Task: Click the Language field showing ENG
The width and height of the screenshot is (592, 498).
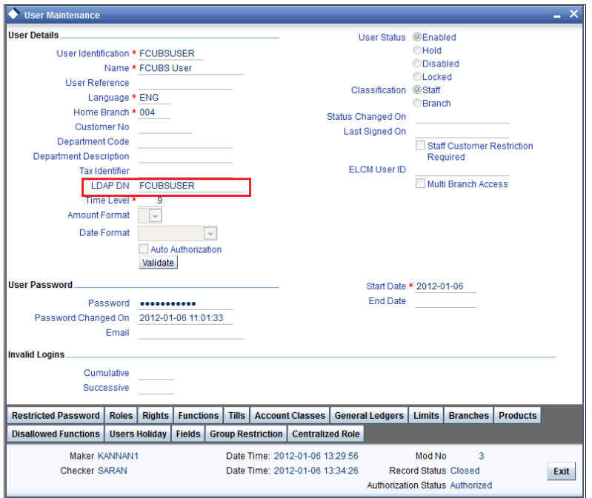Action: pyautogui.click(x=154, y=98)
